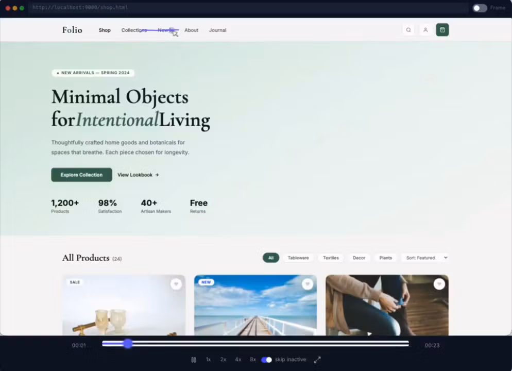The height and width of the screenshot is (371, 512).
Task: Go to the Journal nav link
Action: tap(217, 30)
